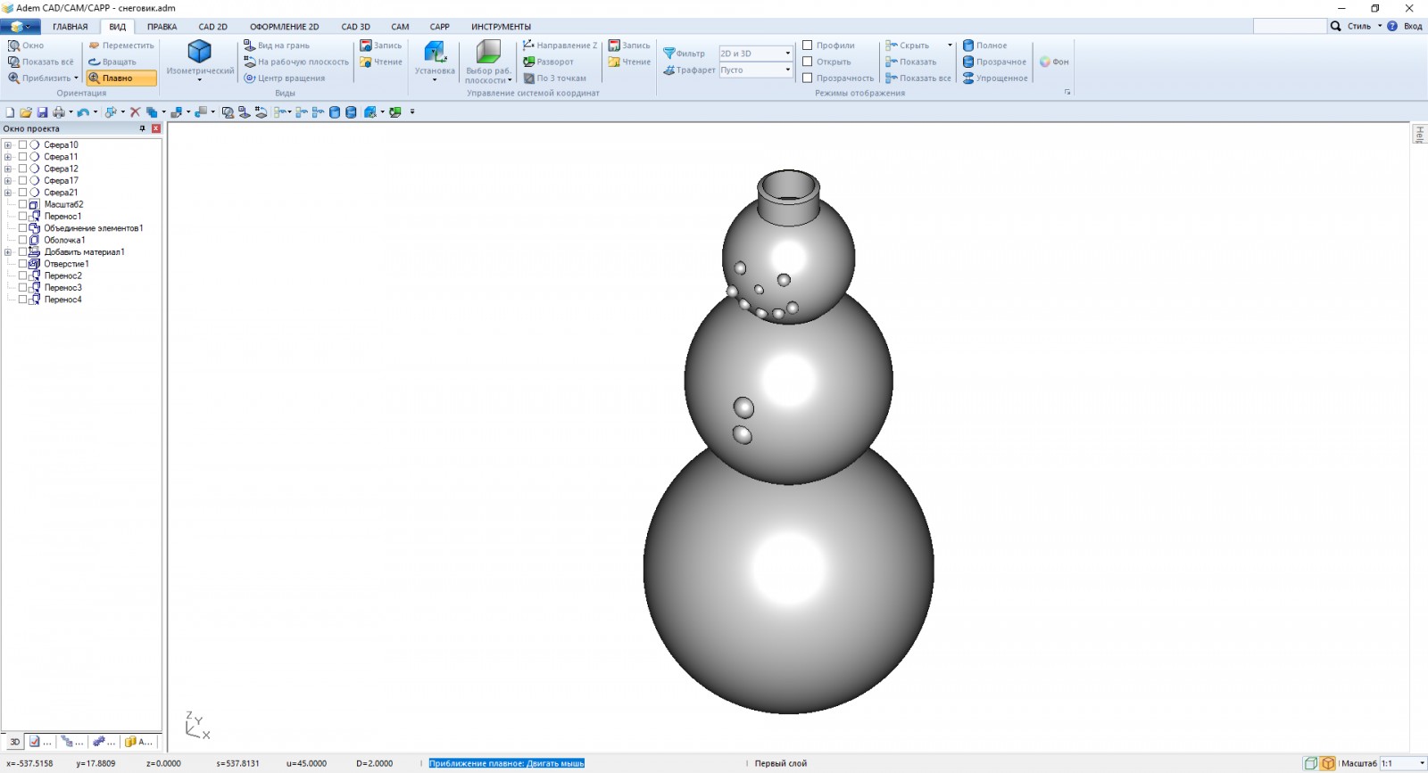
Task: Click the Фон background color icon
Action: [x=1045, y=62]
